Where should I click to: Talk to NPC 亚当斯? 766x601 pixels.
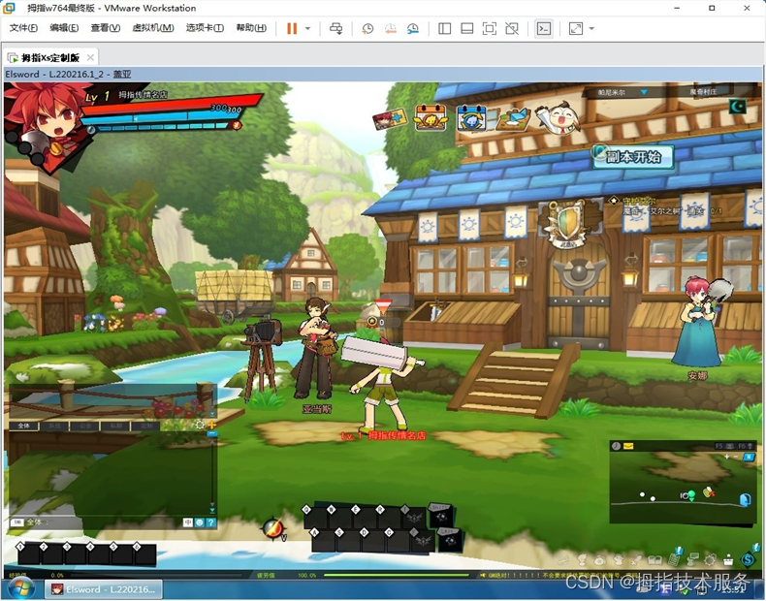316,349
